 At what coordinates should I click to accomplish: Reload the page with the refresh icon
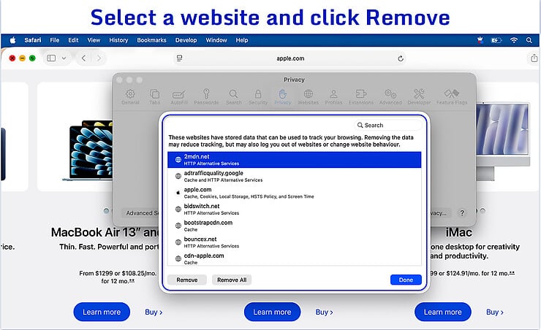point(400,58)
